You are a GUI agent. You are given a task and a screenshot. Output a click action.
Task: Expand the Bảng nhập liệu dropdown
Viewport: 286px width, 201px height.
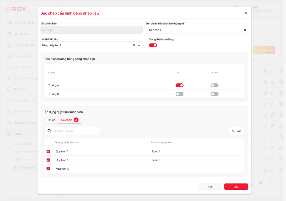(139, 45)
